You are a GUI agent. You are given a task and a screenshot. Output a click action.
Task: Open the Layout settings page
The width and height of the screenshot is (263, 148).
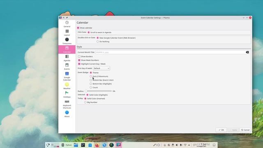pyautogui.click(x=67, y=32)
